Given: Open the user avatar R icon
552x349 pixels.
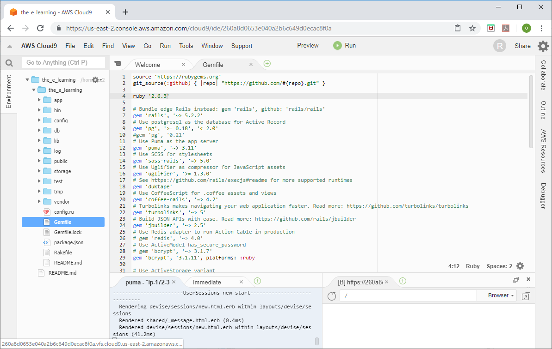Looking at the screenshot, I should pyautogui.click(x=500, y=46).
